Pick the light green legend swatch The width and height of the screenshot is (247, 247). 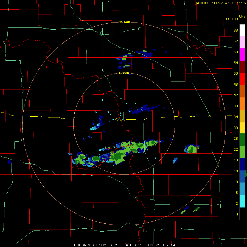pyautogui.click(x=242, y=152)
